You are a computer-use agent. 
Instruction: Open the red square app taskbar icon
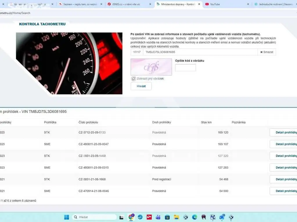click(x=149, y=217)
